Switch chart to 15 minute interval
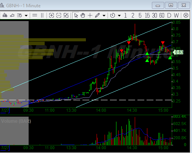 (147, 15)
